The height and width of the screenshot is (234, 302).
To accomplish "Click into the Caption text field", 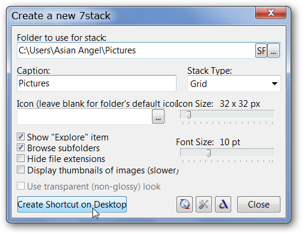I will click(97, 83).
